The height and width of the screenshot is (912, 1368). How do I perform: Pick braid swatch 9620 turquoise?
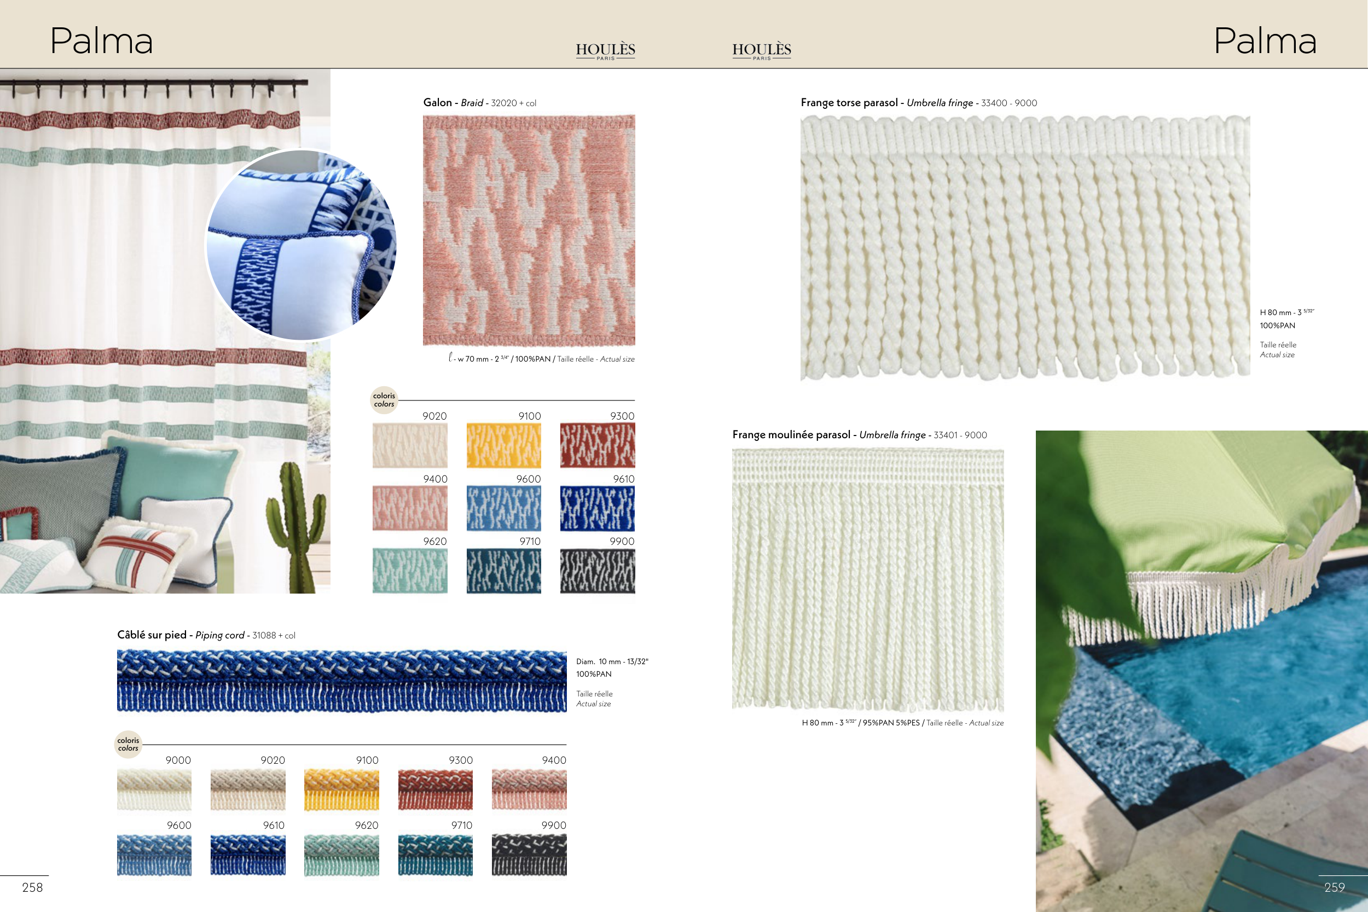tap(410, 571)
